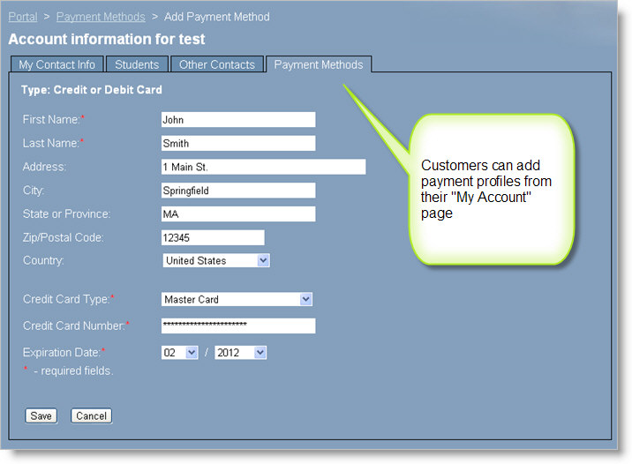This screenshot has width=632, height=464.
Task: Click the '- required fields.' note
Action: 73,370
